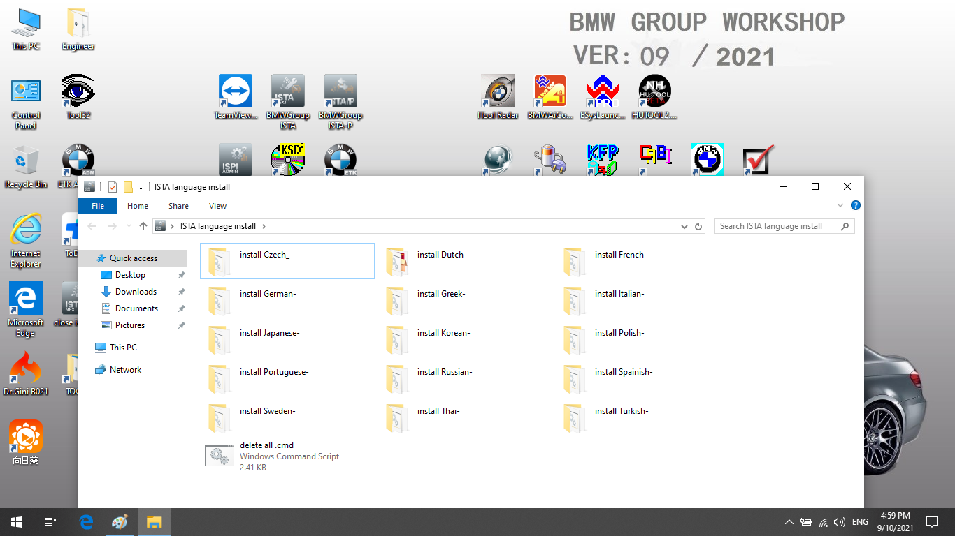Open the Tool32 eye icon
955x536 pixels.
(78, 98)
